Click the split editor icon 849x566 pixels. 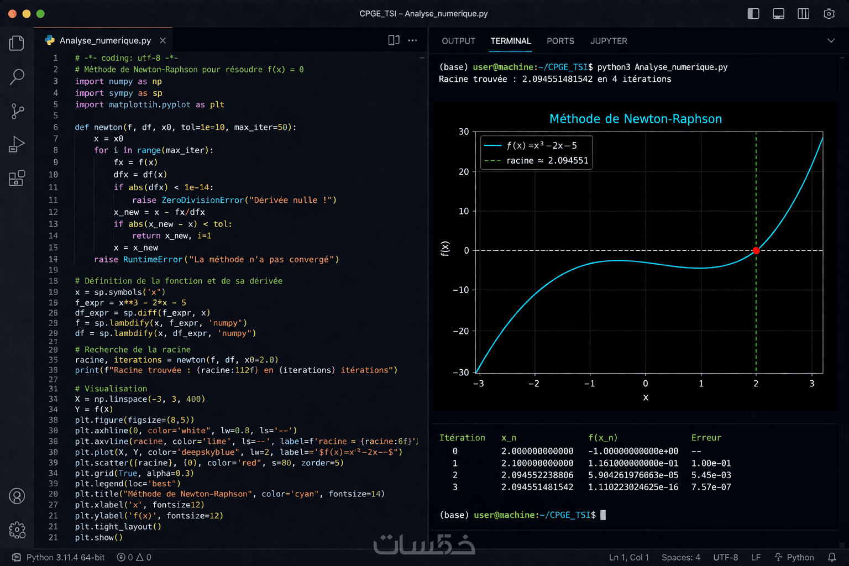point(394,40)
